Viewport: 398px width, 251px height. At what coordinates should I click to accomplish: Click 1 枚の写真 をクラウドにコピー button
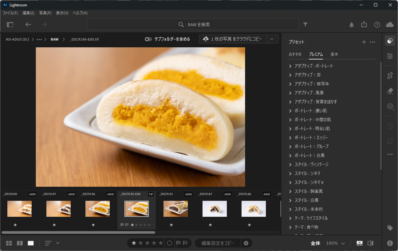coord(233,39)
